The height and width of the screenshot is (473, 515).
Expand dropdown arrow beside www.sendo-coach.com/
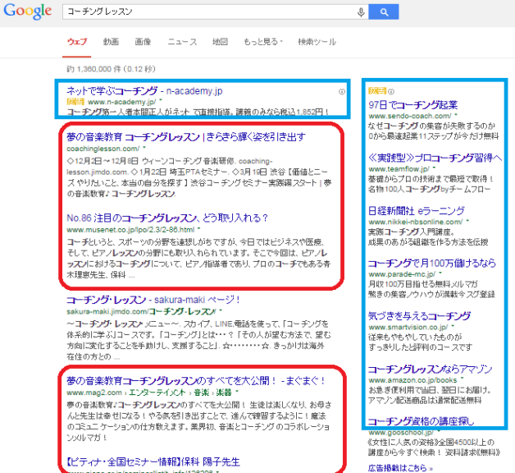[x=456, y=114]
